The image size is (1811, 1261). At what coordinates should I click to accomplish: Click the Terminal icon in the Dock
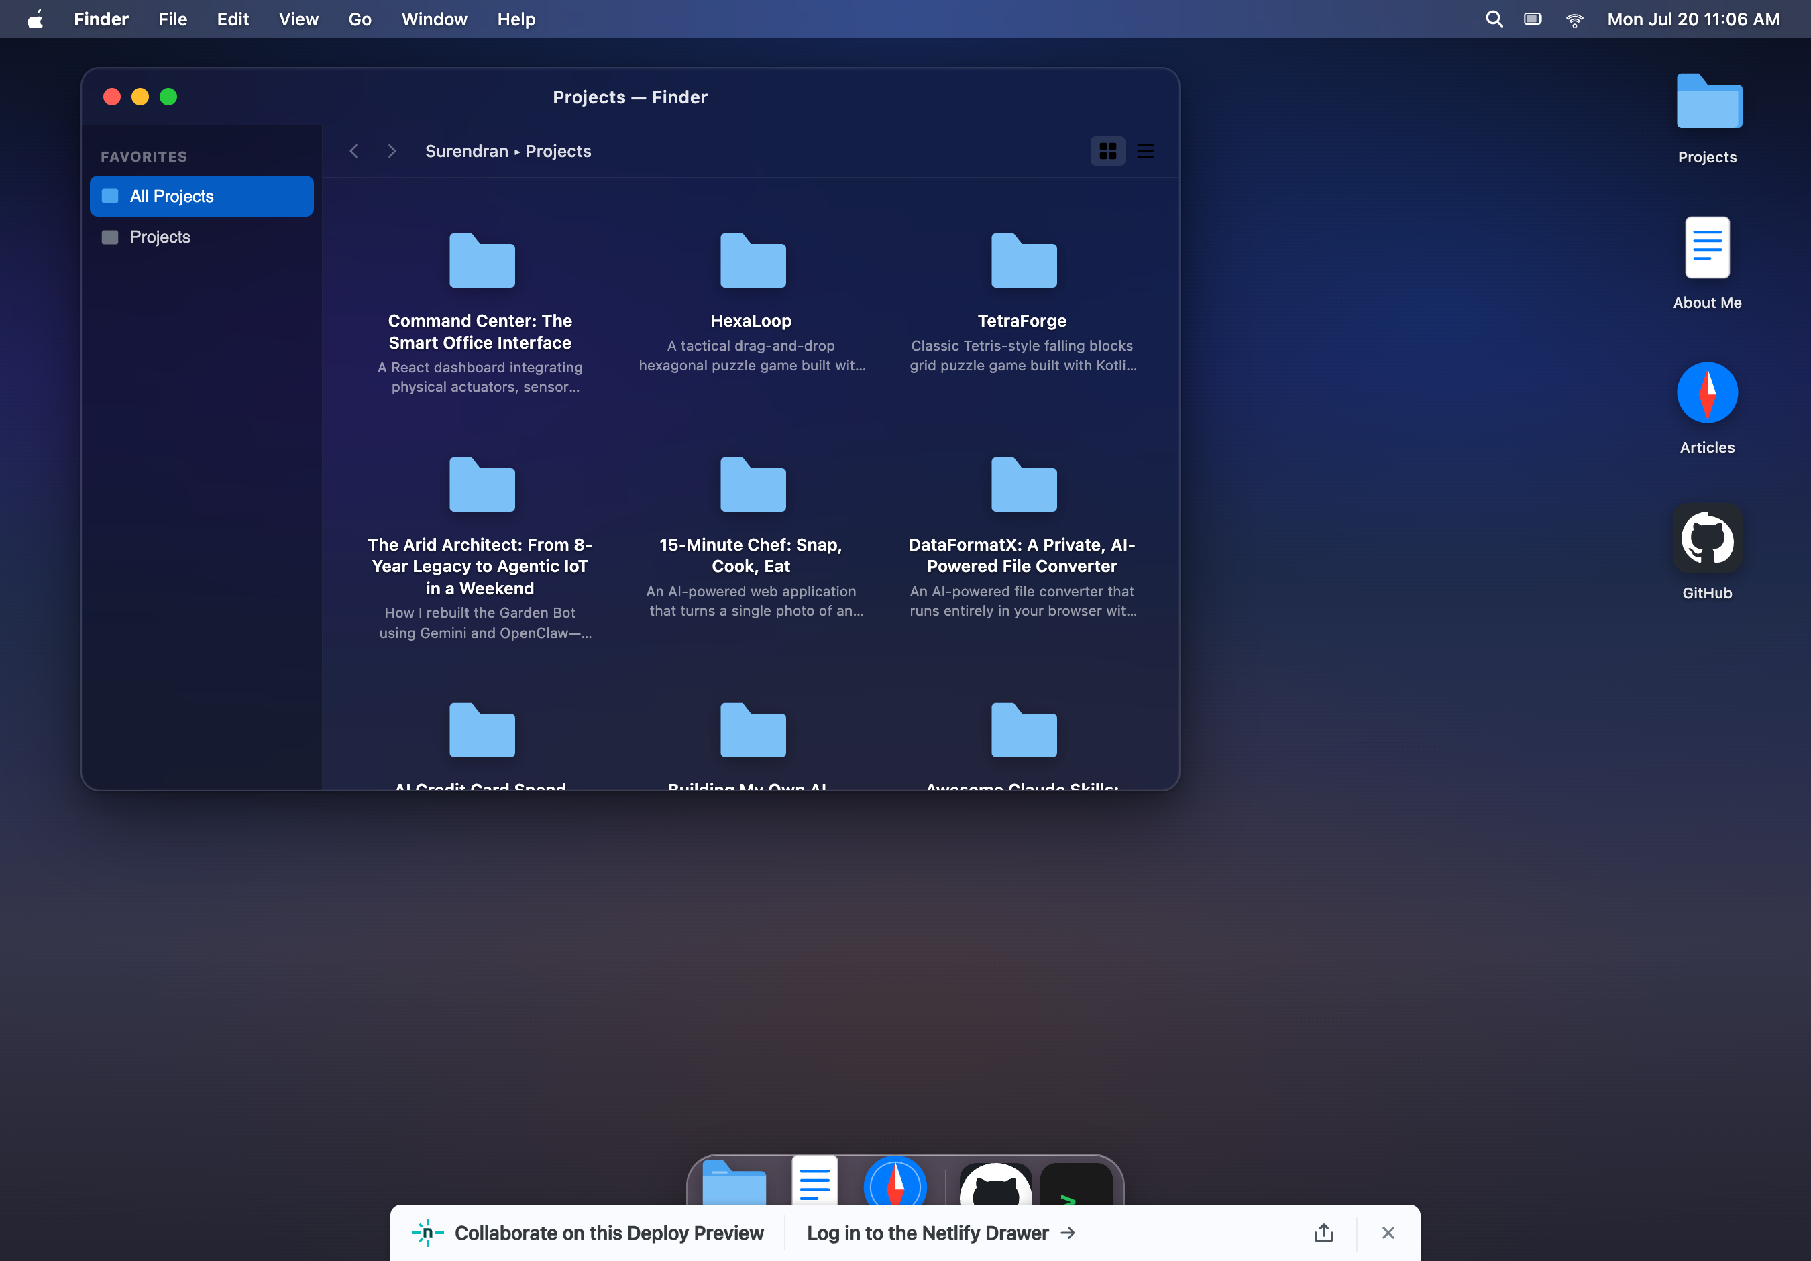coord(1077,1184)
